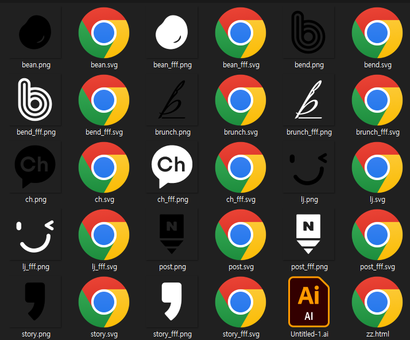This screenshot has width=410, height=340.
Task: Click the file name label story_fff.png
Action: click(x=172, y=334)
